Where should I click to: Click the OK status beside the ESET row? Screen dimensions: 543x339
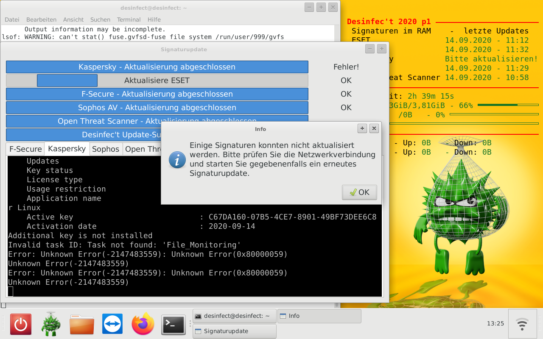[x=346, y=81]
